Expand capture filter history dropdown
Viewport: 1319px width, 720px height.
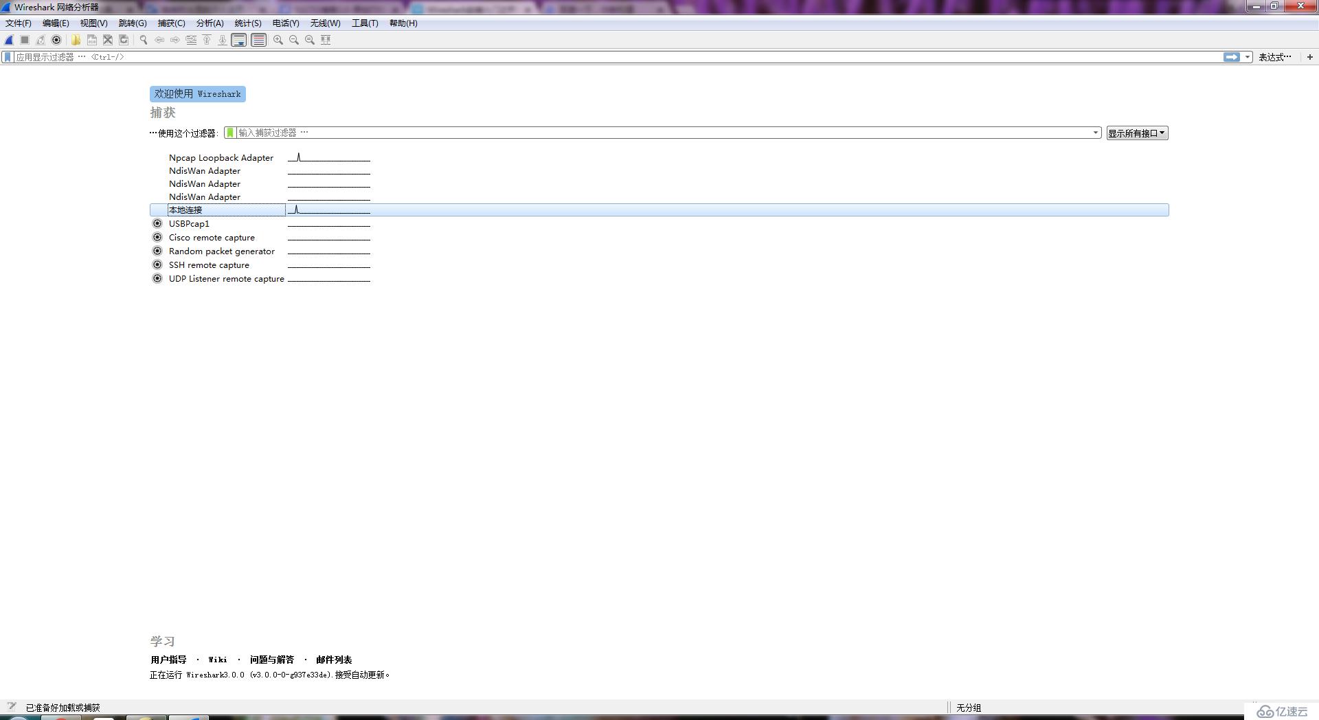click(x=1096, y=133)
